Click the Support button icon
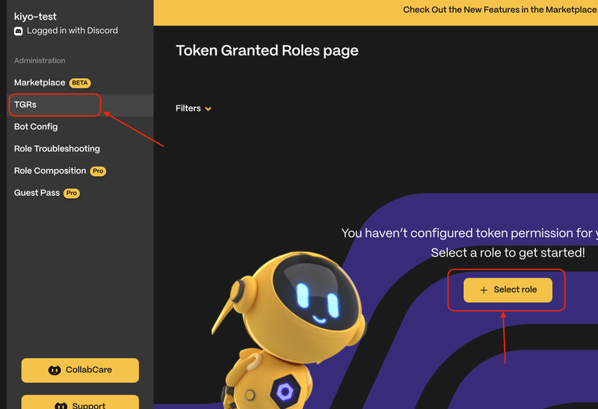This screenshot has height=409, width=598. pos(61,405)
